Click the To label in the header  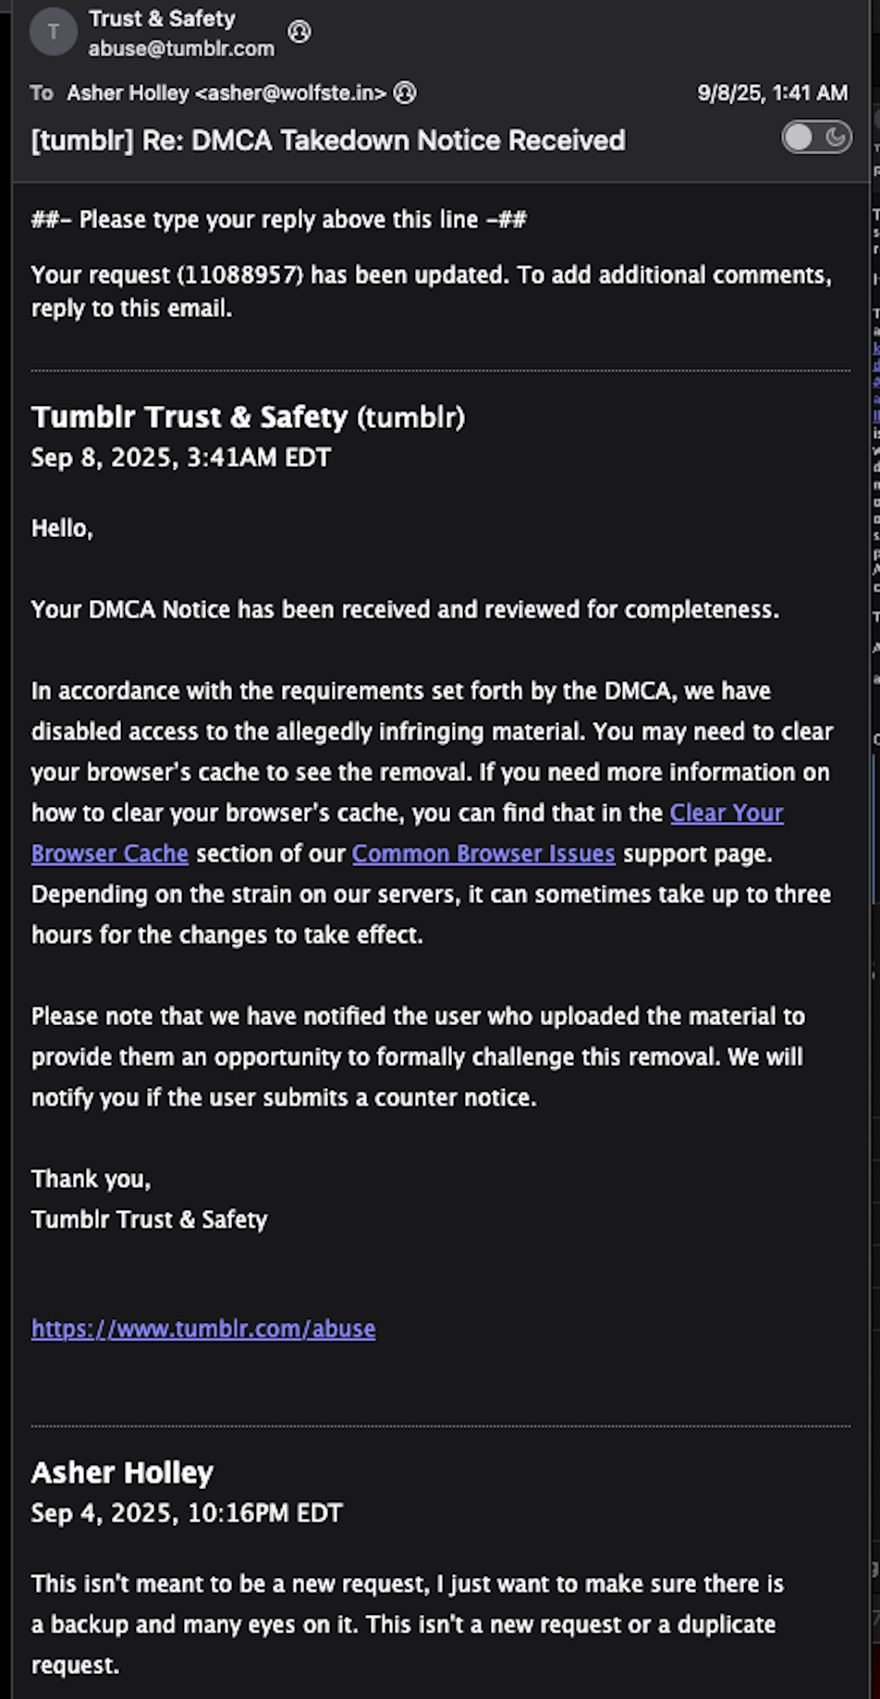pos(42,92)
